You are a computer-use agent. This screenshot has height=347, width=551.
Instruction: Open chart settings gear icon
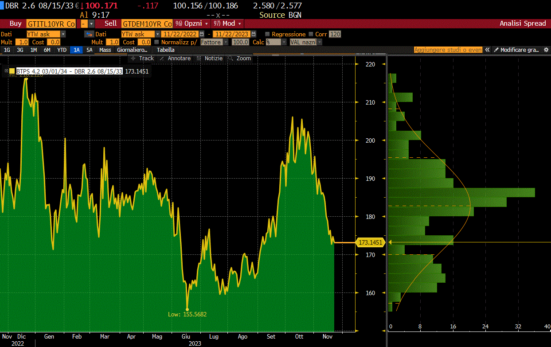click(546, 50)
